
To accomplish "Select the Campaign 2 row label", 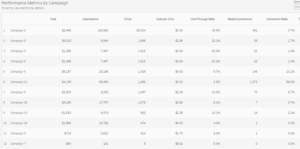I will (18, 30).
